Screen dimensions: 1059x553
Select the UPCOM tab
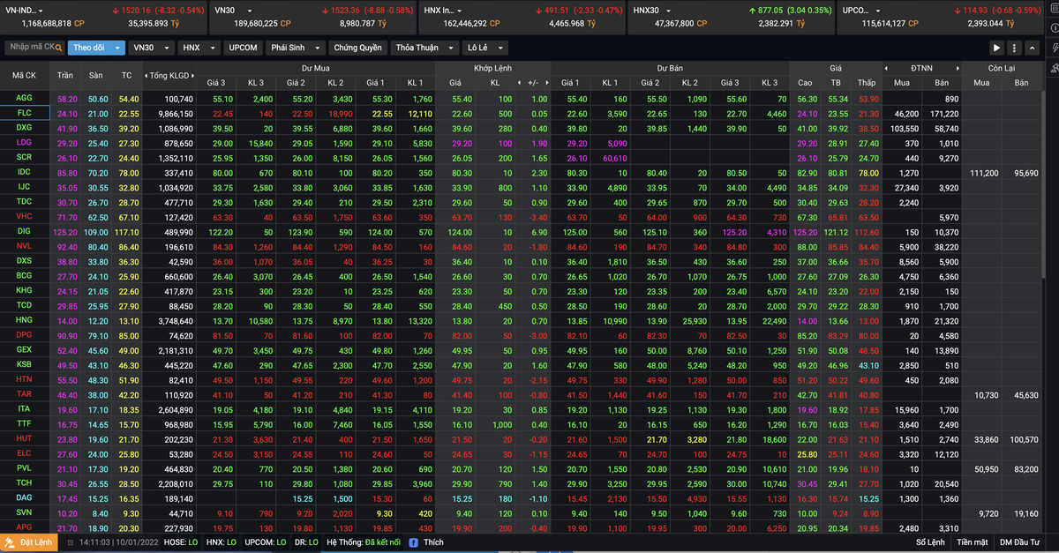244,48
